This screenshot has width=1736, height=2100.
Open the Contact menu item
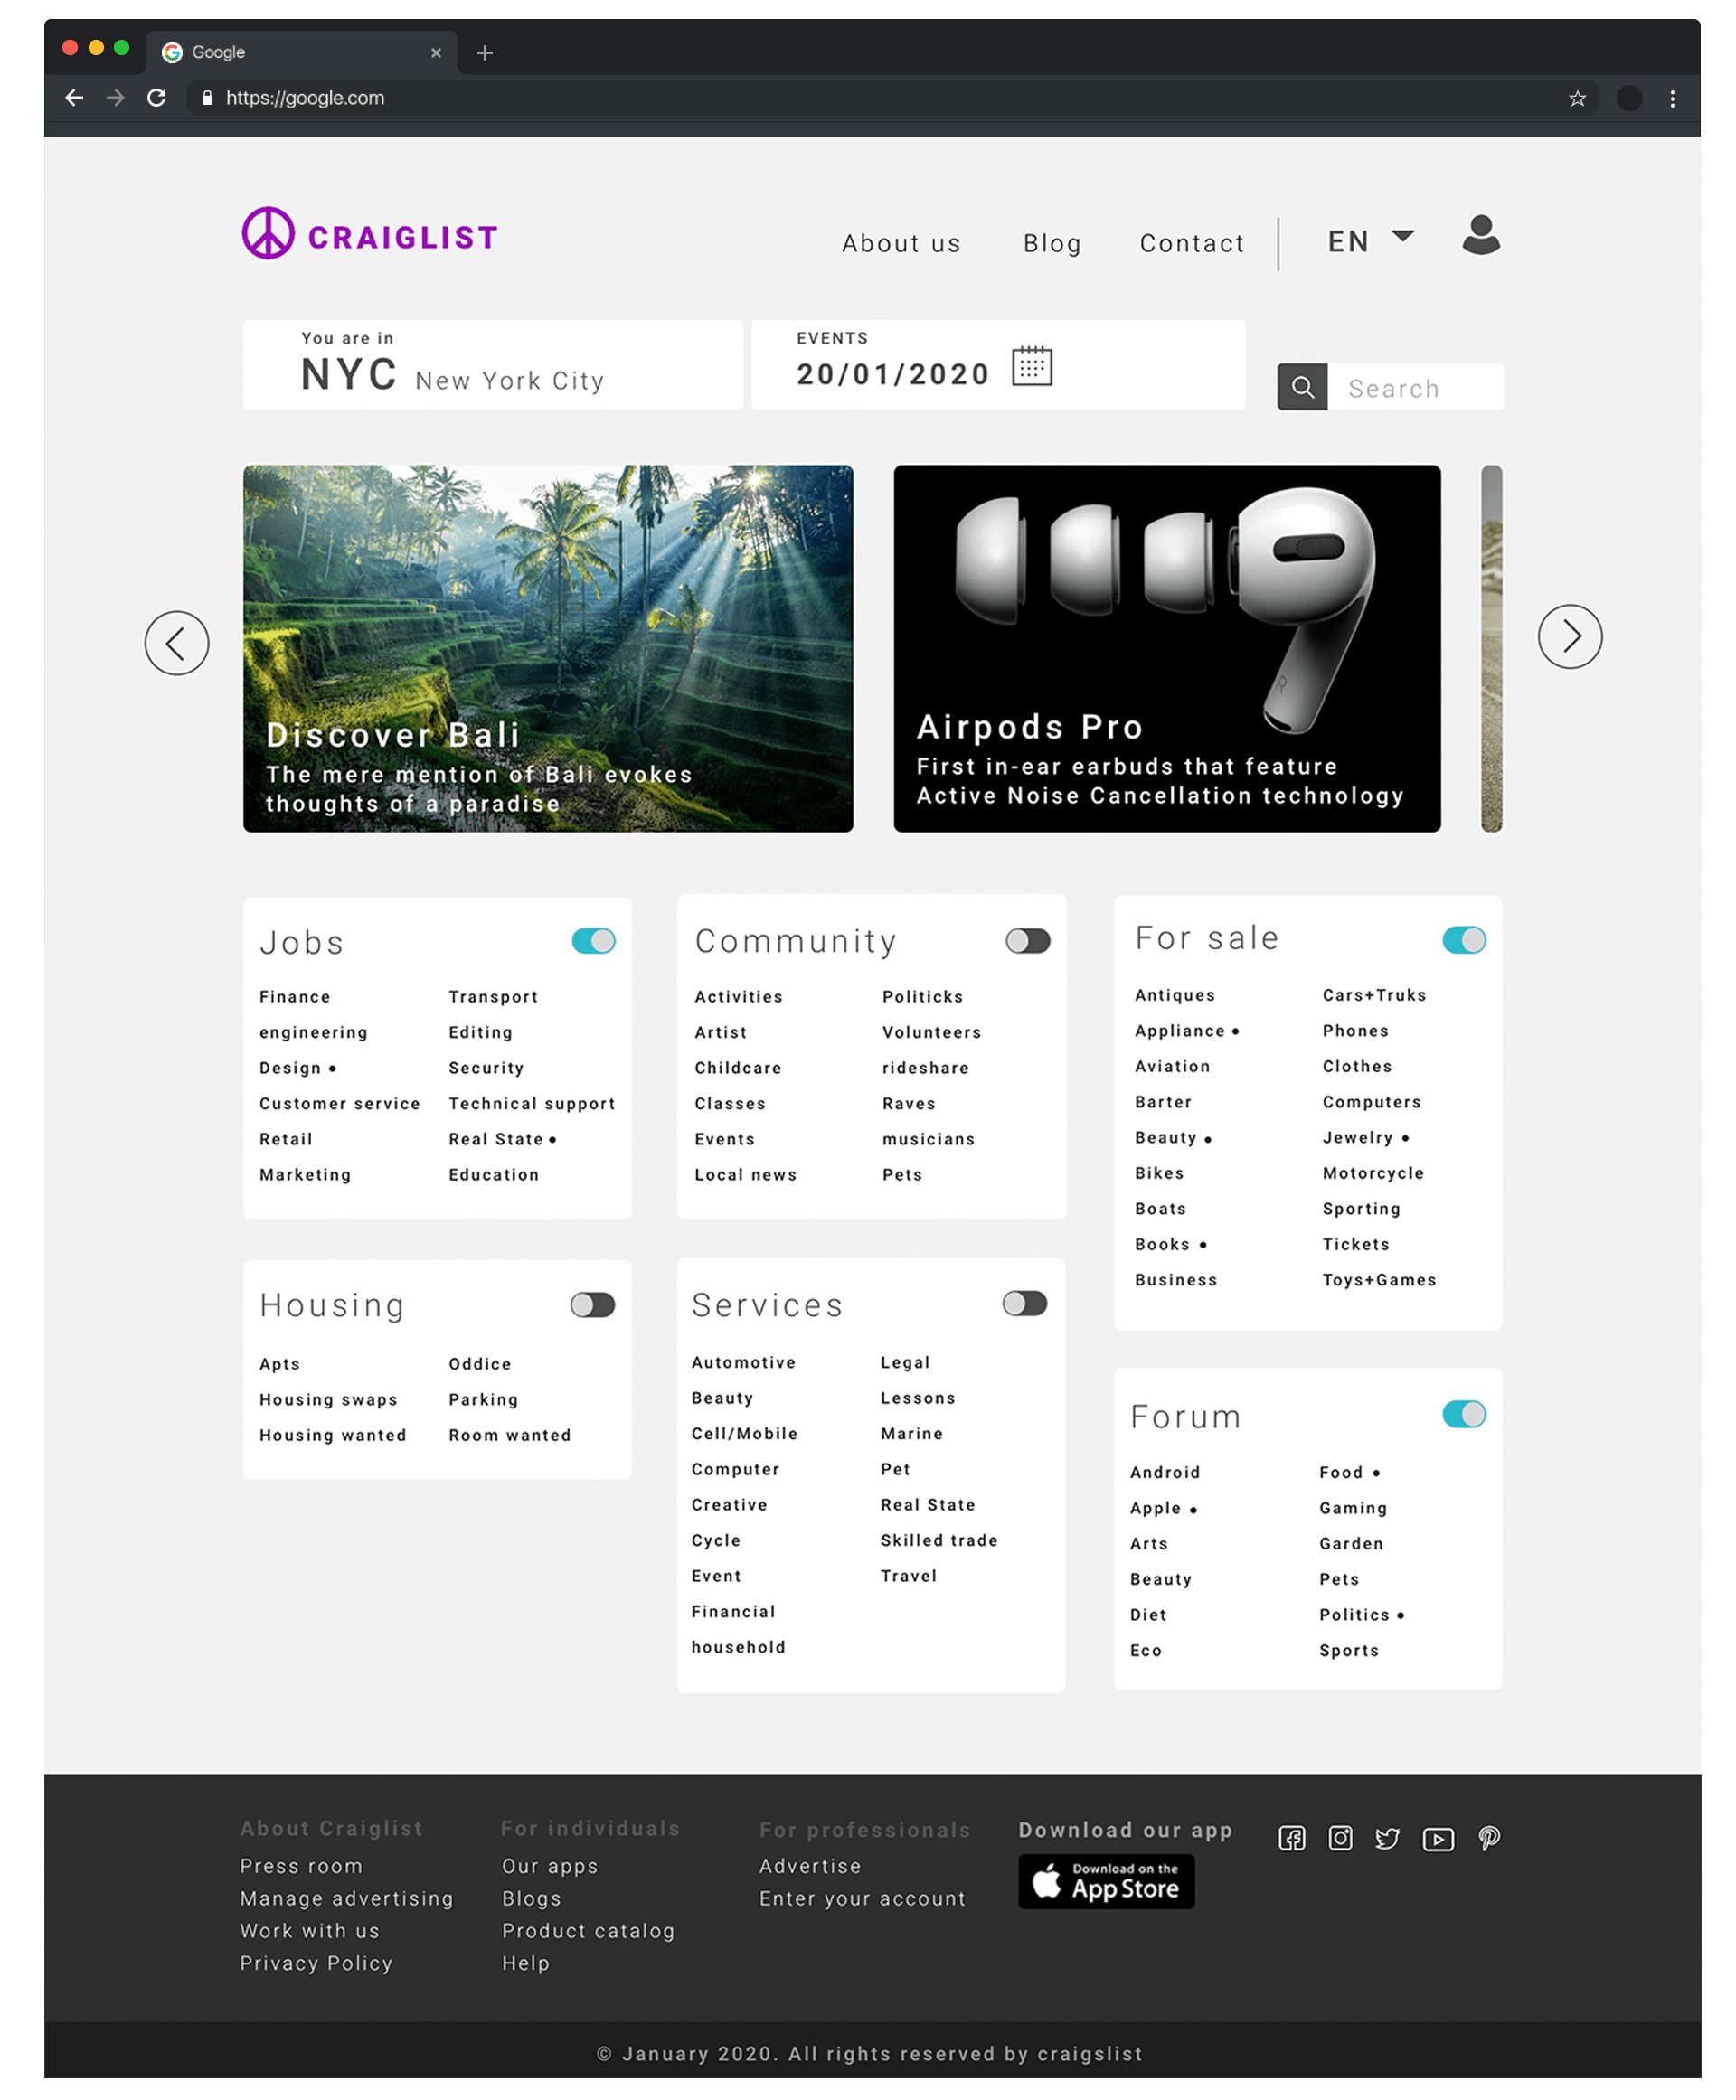click(1192, 243)
